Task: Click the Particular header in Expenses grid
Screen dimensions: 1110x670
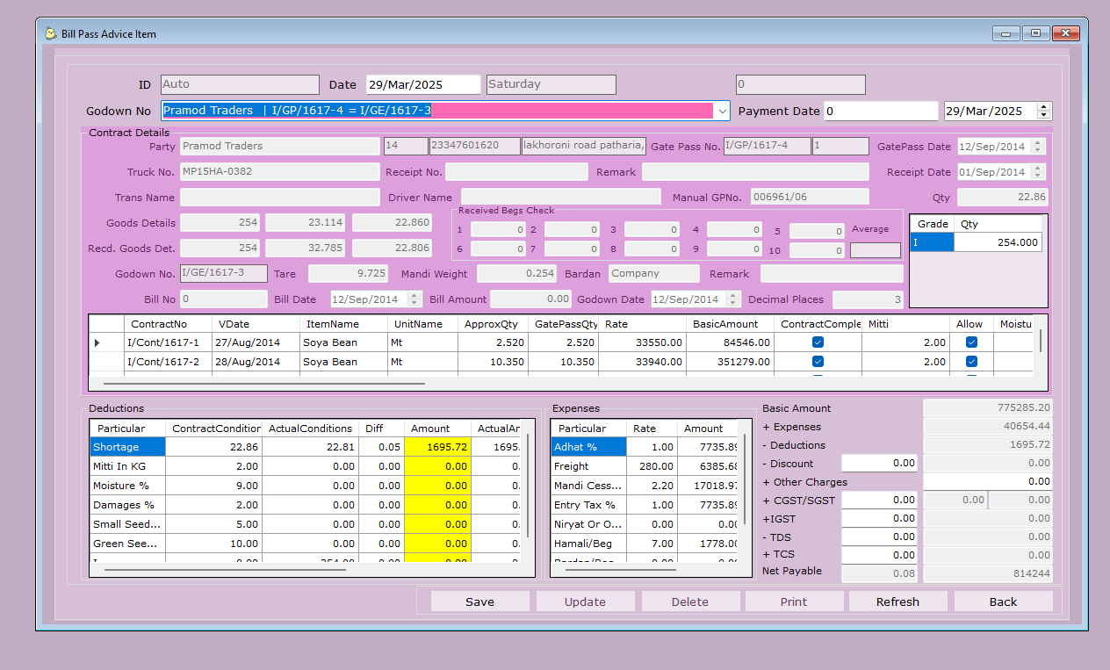Action: (x=588, y=429)
